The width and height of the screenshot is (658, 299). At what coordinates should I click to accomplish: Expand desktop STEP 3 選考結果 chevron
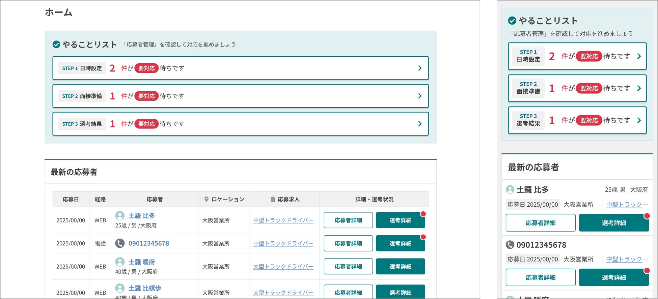420,124
